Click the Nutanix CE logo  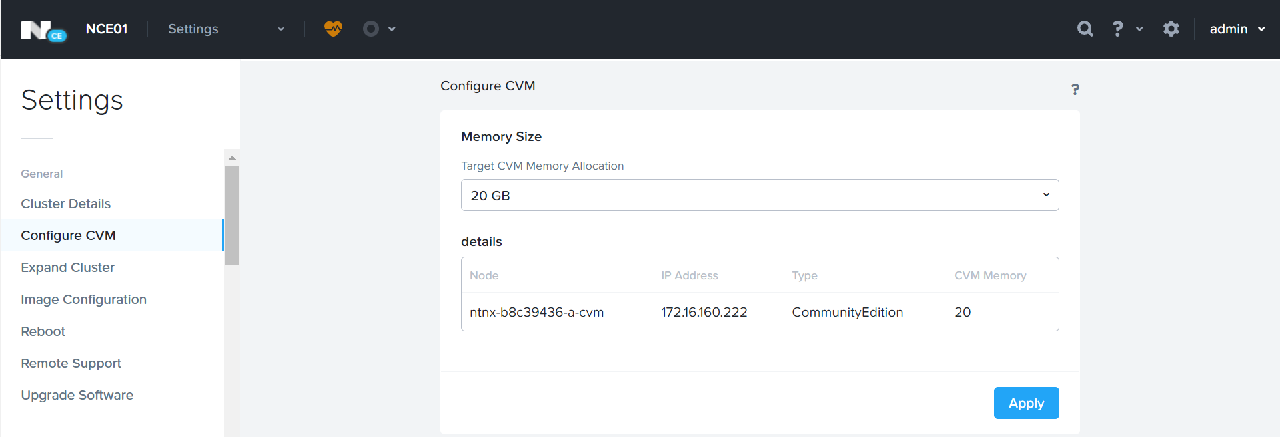tap(43, 30)
